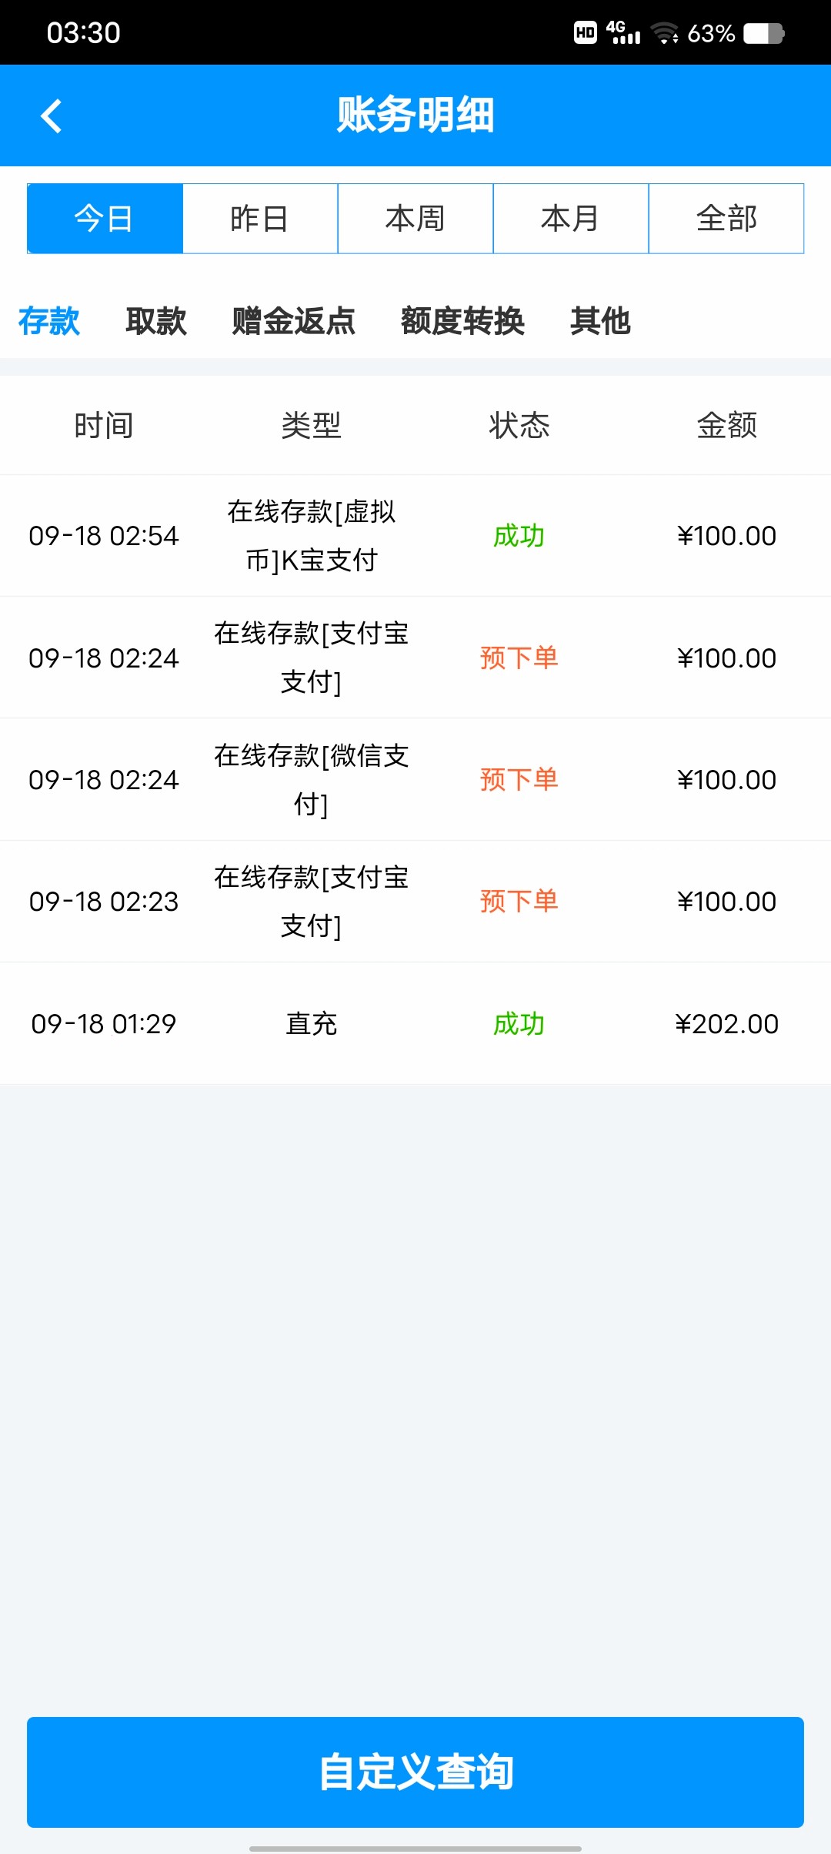The width and height of the screenshot is (831, 1854).
Task: Open 赠金返点 category
Action: point(293,321)
